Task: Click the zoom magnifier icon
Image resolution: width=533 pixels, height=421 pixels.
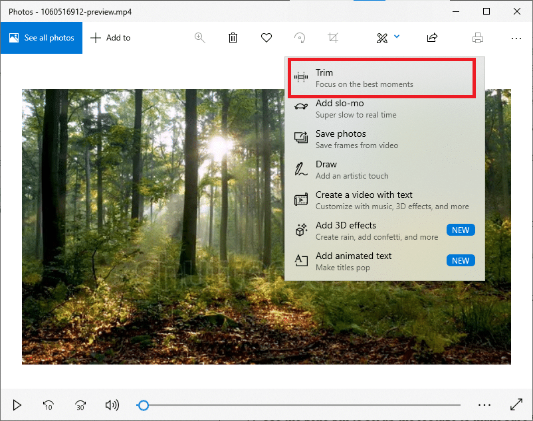Action: tap(199, 38)
